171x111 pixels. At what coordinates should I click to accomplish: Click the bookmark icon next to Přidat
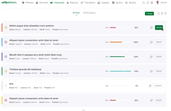[x=159, y=14]
